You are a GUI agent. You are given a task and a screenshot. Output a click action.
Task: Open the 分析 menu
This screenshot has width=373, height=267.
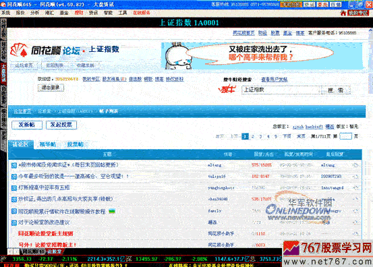point(34,13)
